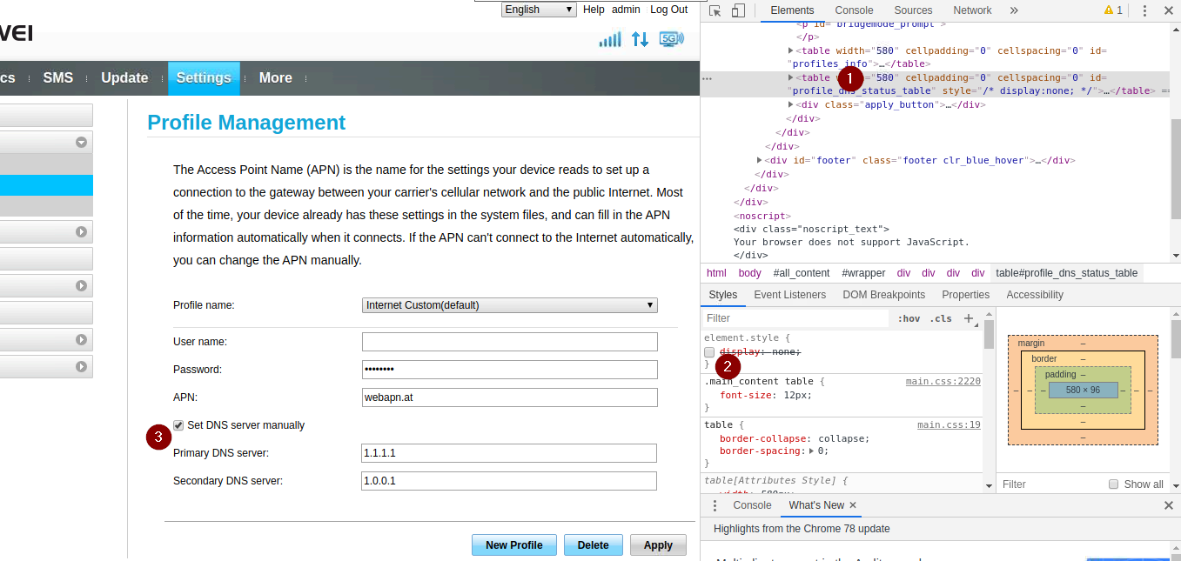This screenshot has width=1181, height=561.
Task: Select the Styles tab
Action: point(723,295)
